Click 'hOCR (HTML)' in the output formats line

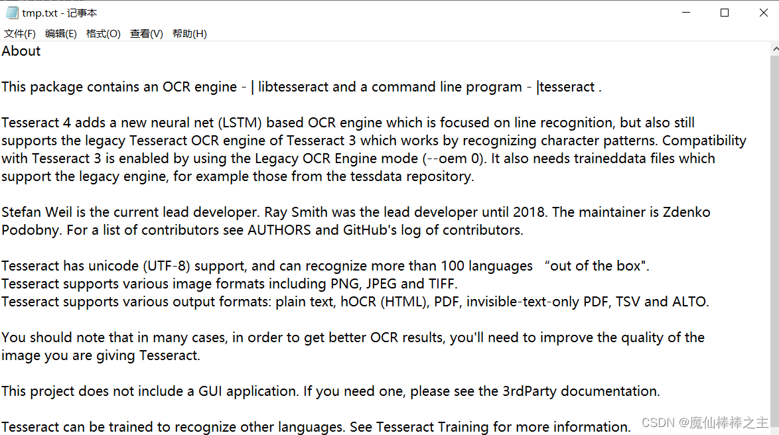[x=385, y=302]
